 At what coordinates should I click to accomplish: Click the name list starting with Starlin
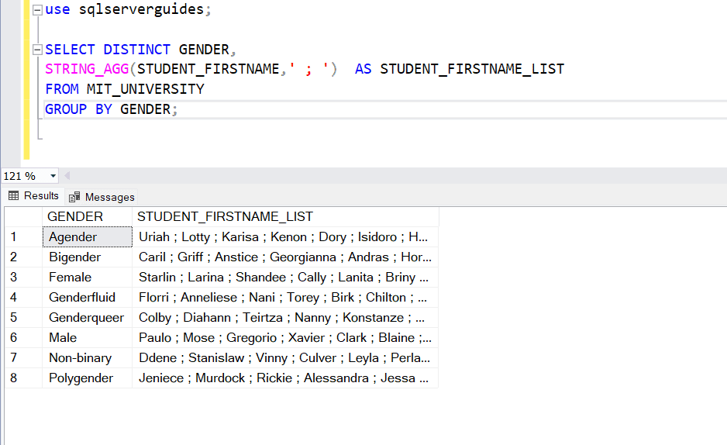point(285,278)
